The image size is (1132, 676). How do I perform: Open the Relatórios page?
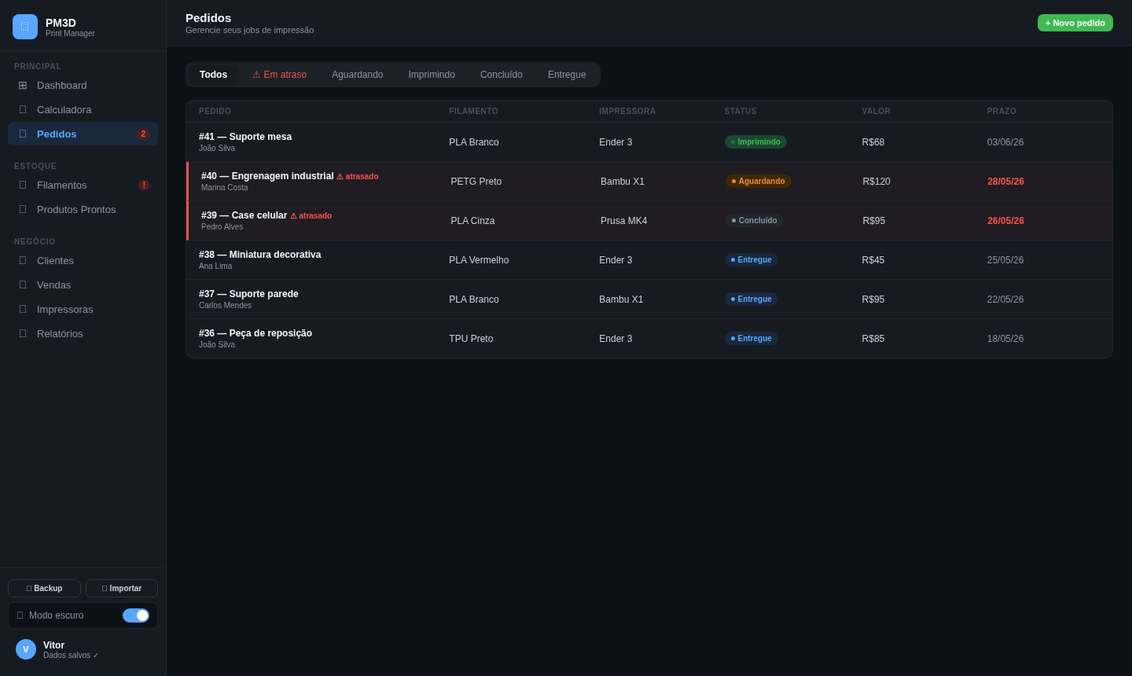pyautogui.click(x=83, y=333)
